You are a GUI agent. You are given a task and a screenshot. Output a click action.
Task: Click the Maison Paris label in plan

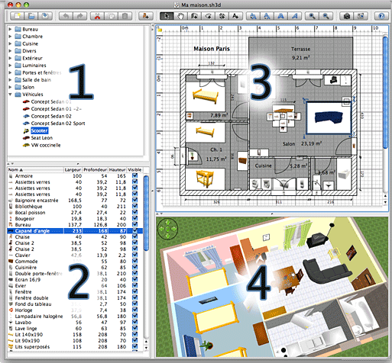tap(212, 49)
